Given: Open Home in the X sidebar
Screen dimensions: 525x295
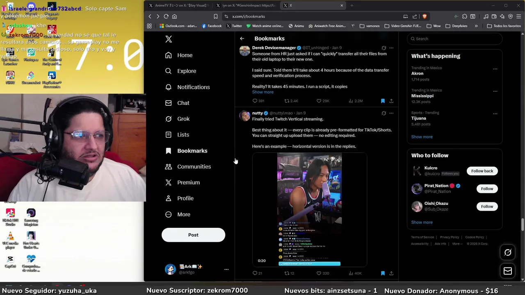Looking at the screenshot, I should (x=179, y=55).
